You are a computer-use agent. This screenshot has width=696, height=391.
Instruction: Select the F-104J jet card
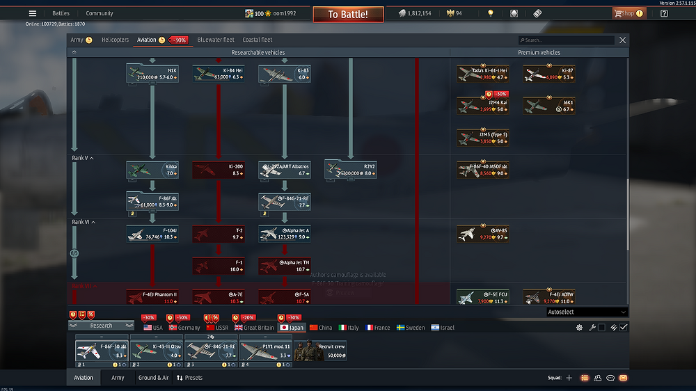(x=152, y=234)
